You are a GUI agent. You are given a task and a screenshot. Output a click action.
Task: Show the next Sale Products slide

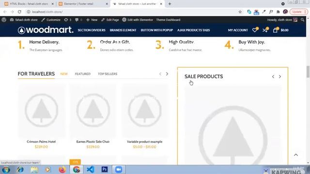(x=280, y=76)
